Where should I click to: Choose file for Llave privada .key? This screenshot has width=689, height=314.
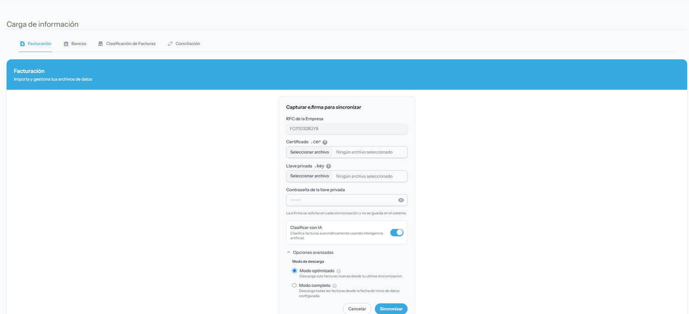310,176
